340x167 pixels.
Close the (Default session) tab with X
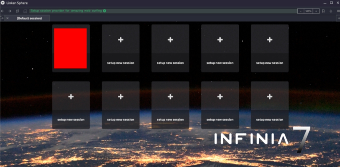(7, 18)
